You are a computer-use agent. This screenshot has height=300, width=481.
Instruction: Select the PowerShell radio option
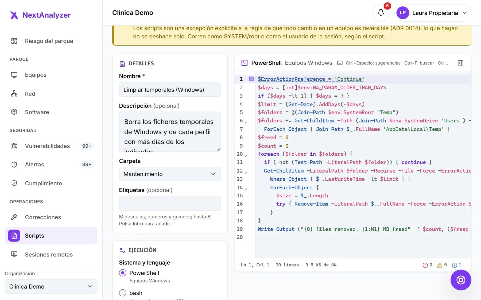123,273
